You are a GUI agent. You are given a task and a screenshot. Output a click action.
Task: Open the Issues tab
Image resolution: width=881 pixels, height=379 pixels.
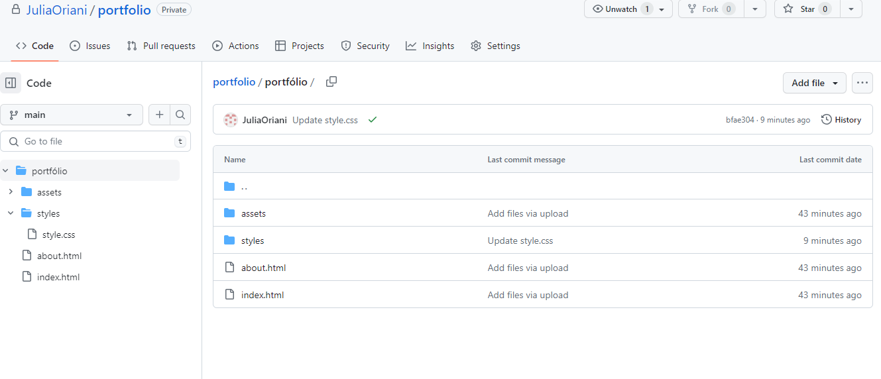pos(90,46)
